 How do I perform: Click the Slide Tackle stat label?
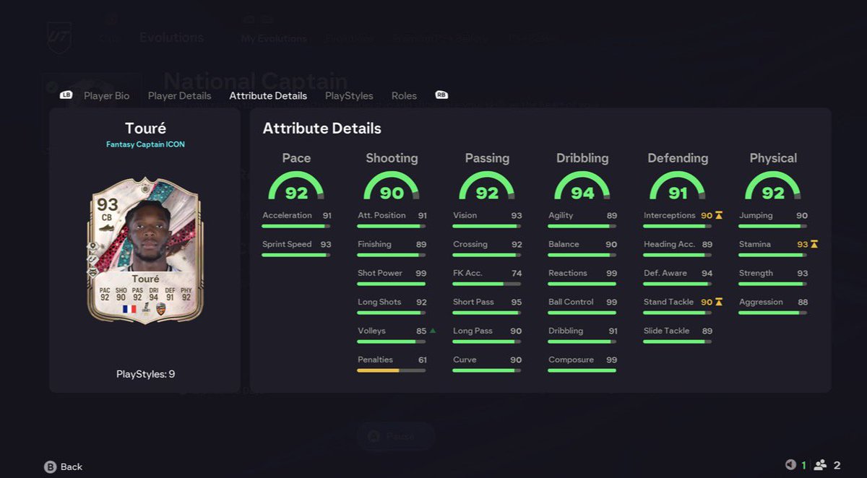(x=666, y=331)
